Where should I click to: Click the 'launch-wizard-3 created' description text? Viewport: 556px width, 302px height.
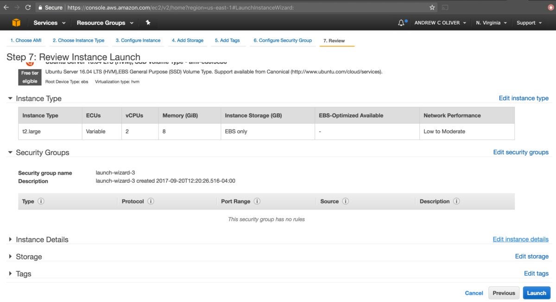(165, 181)
